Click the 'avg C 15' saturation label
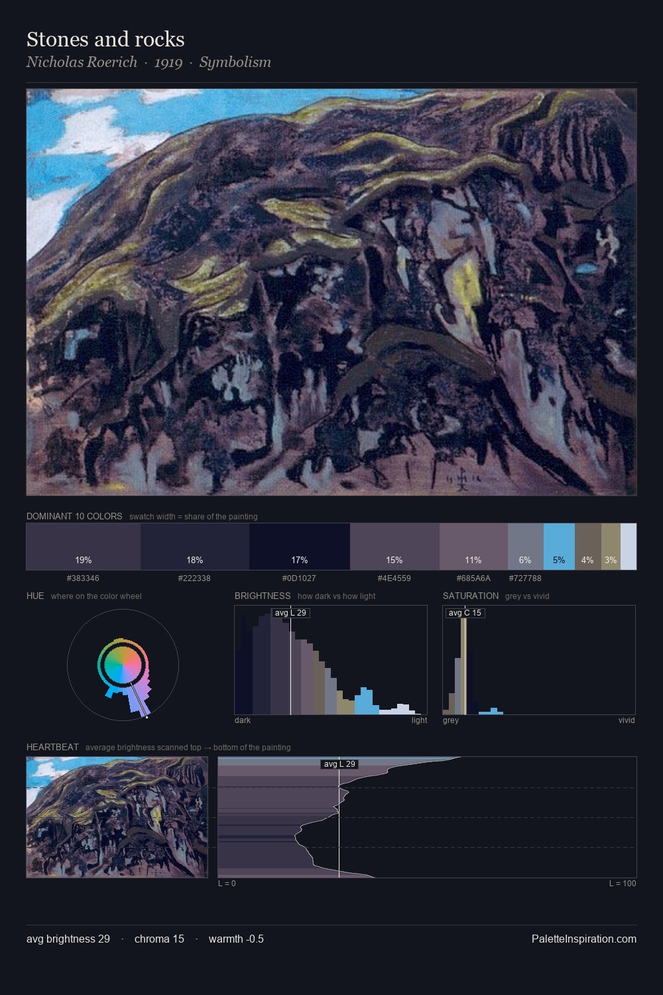Viewport: 663px width, 995px height. tap(465, 613)
